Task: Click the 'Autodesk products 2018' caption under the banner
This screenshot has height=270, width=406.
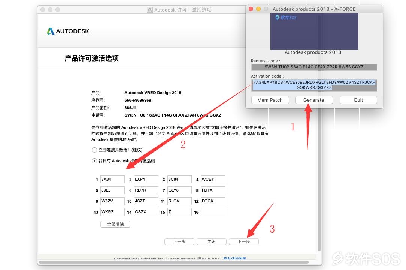Action: [313, 52]
